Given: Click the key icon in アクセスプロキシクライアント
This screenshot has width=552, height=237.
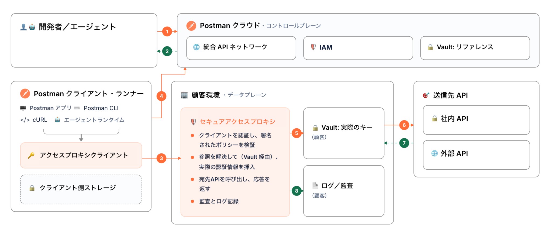Looking at the screenshot, I should (x=31, y=155).
